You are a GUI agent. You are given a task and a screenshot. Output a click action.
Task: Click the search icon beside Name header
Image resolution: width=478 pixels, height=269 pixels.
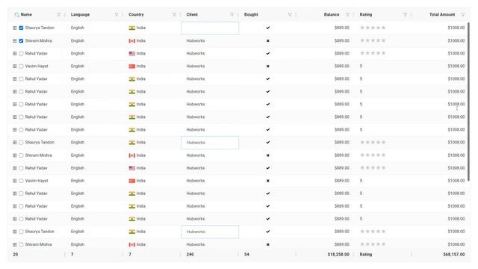16,15
